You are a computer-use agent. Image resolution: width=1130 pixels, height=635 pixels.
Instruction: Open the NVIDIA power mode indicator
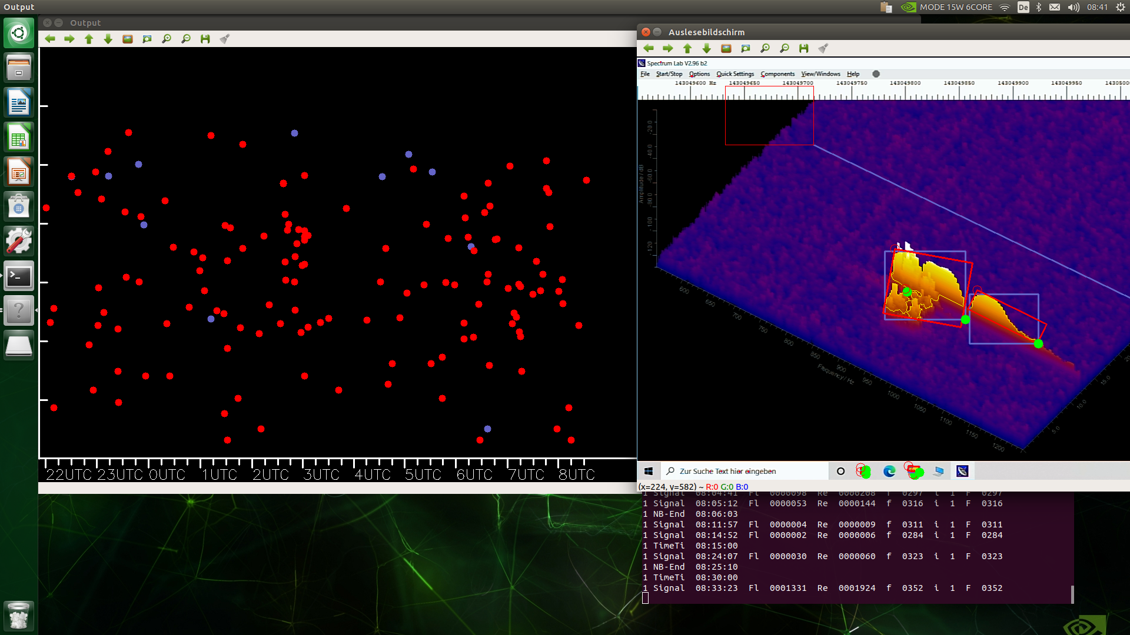[x=909, y=7]
